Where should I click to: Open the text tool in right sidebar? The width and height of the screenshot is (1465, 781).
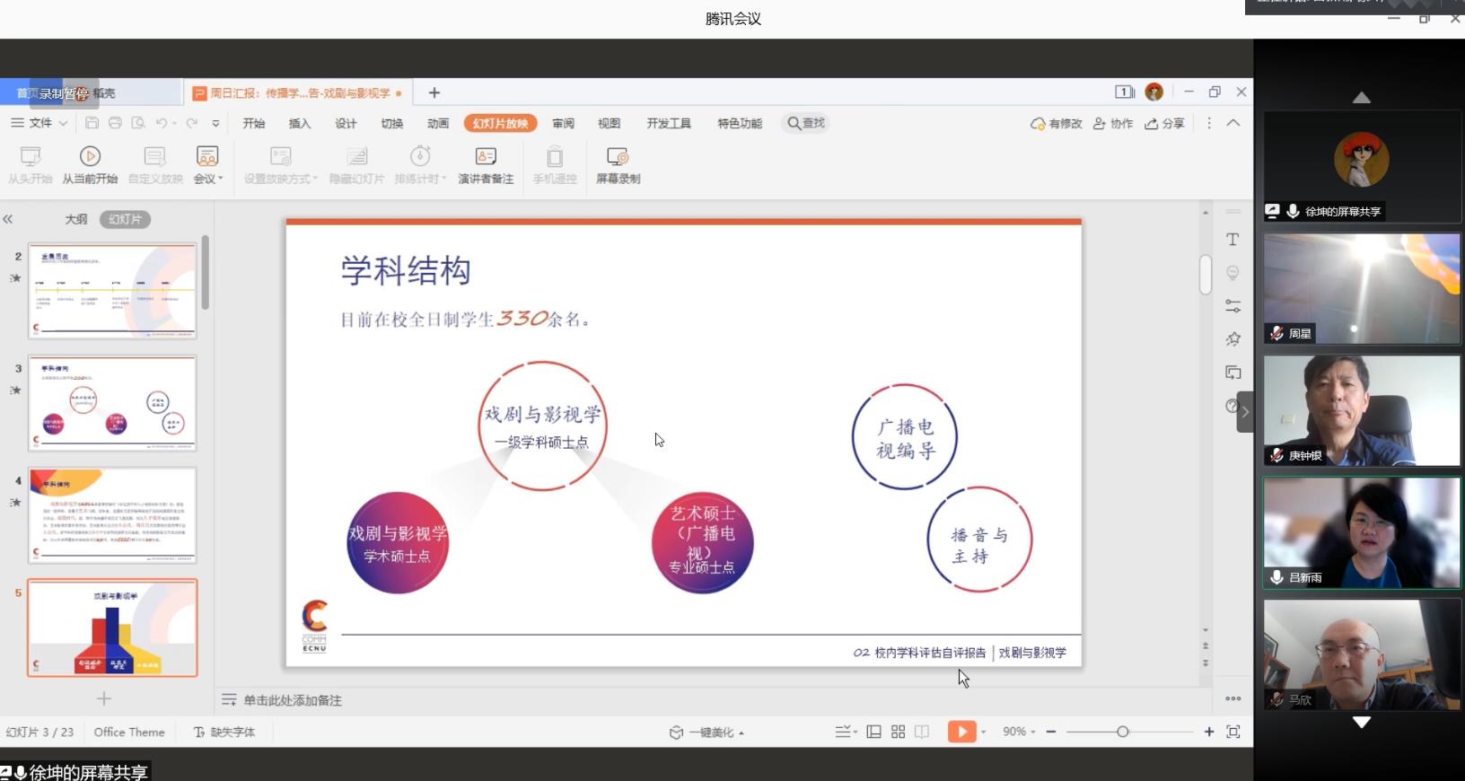coord(1233,240)
